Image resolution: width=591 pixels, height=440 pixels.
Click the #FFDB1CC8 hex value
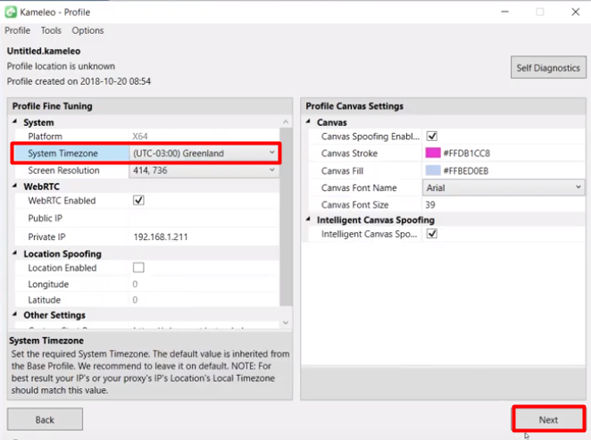[467, 154]
